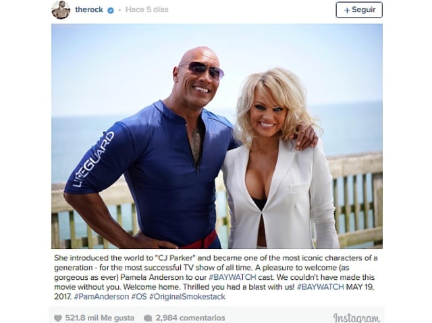Click the heart like icon
The image size is (432, 323).
(58, 318)
